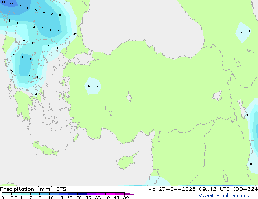Viewport: 258px width, 199px height.
Task: Pick the 20–25 mm legend swatch
Action: [72, 194]
